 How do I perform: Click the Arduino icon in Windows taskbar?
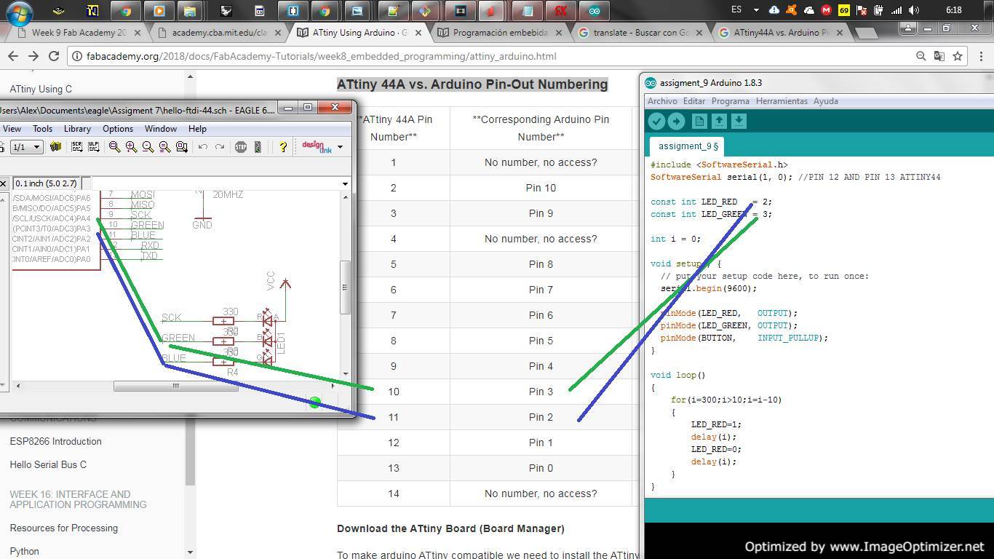(x=595, y=11)
